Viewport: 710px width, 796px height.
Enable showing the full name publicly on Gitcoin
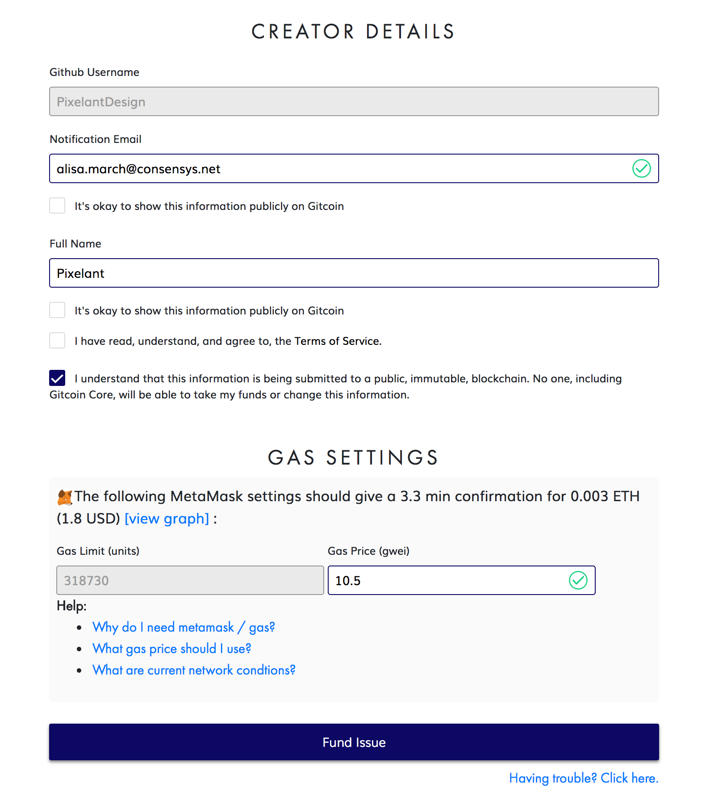pos(57,310)
